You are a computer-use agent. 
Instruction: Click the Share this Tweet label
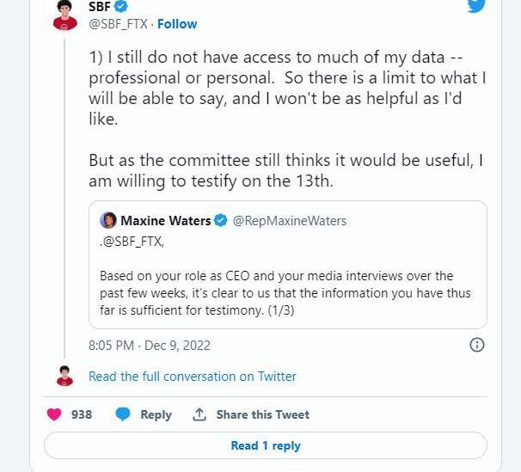point(262,414)
